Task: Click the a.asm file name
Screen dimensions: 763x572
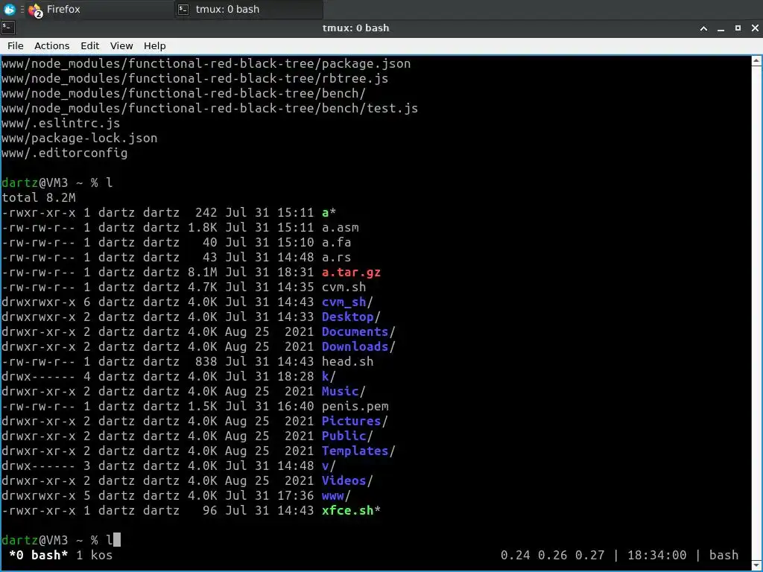Action: click(340, 228)
